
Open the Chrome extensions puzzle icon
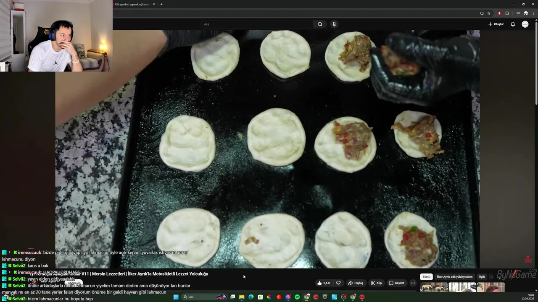pyautogui.click(x=507, y=13)
